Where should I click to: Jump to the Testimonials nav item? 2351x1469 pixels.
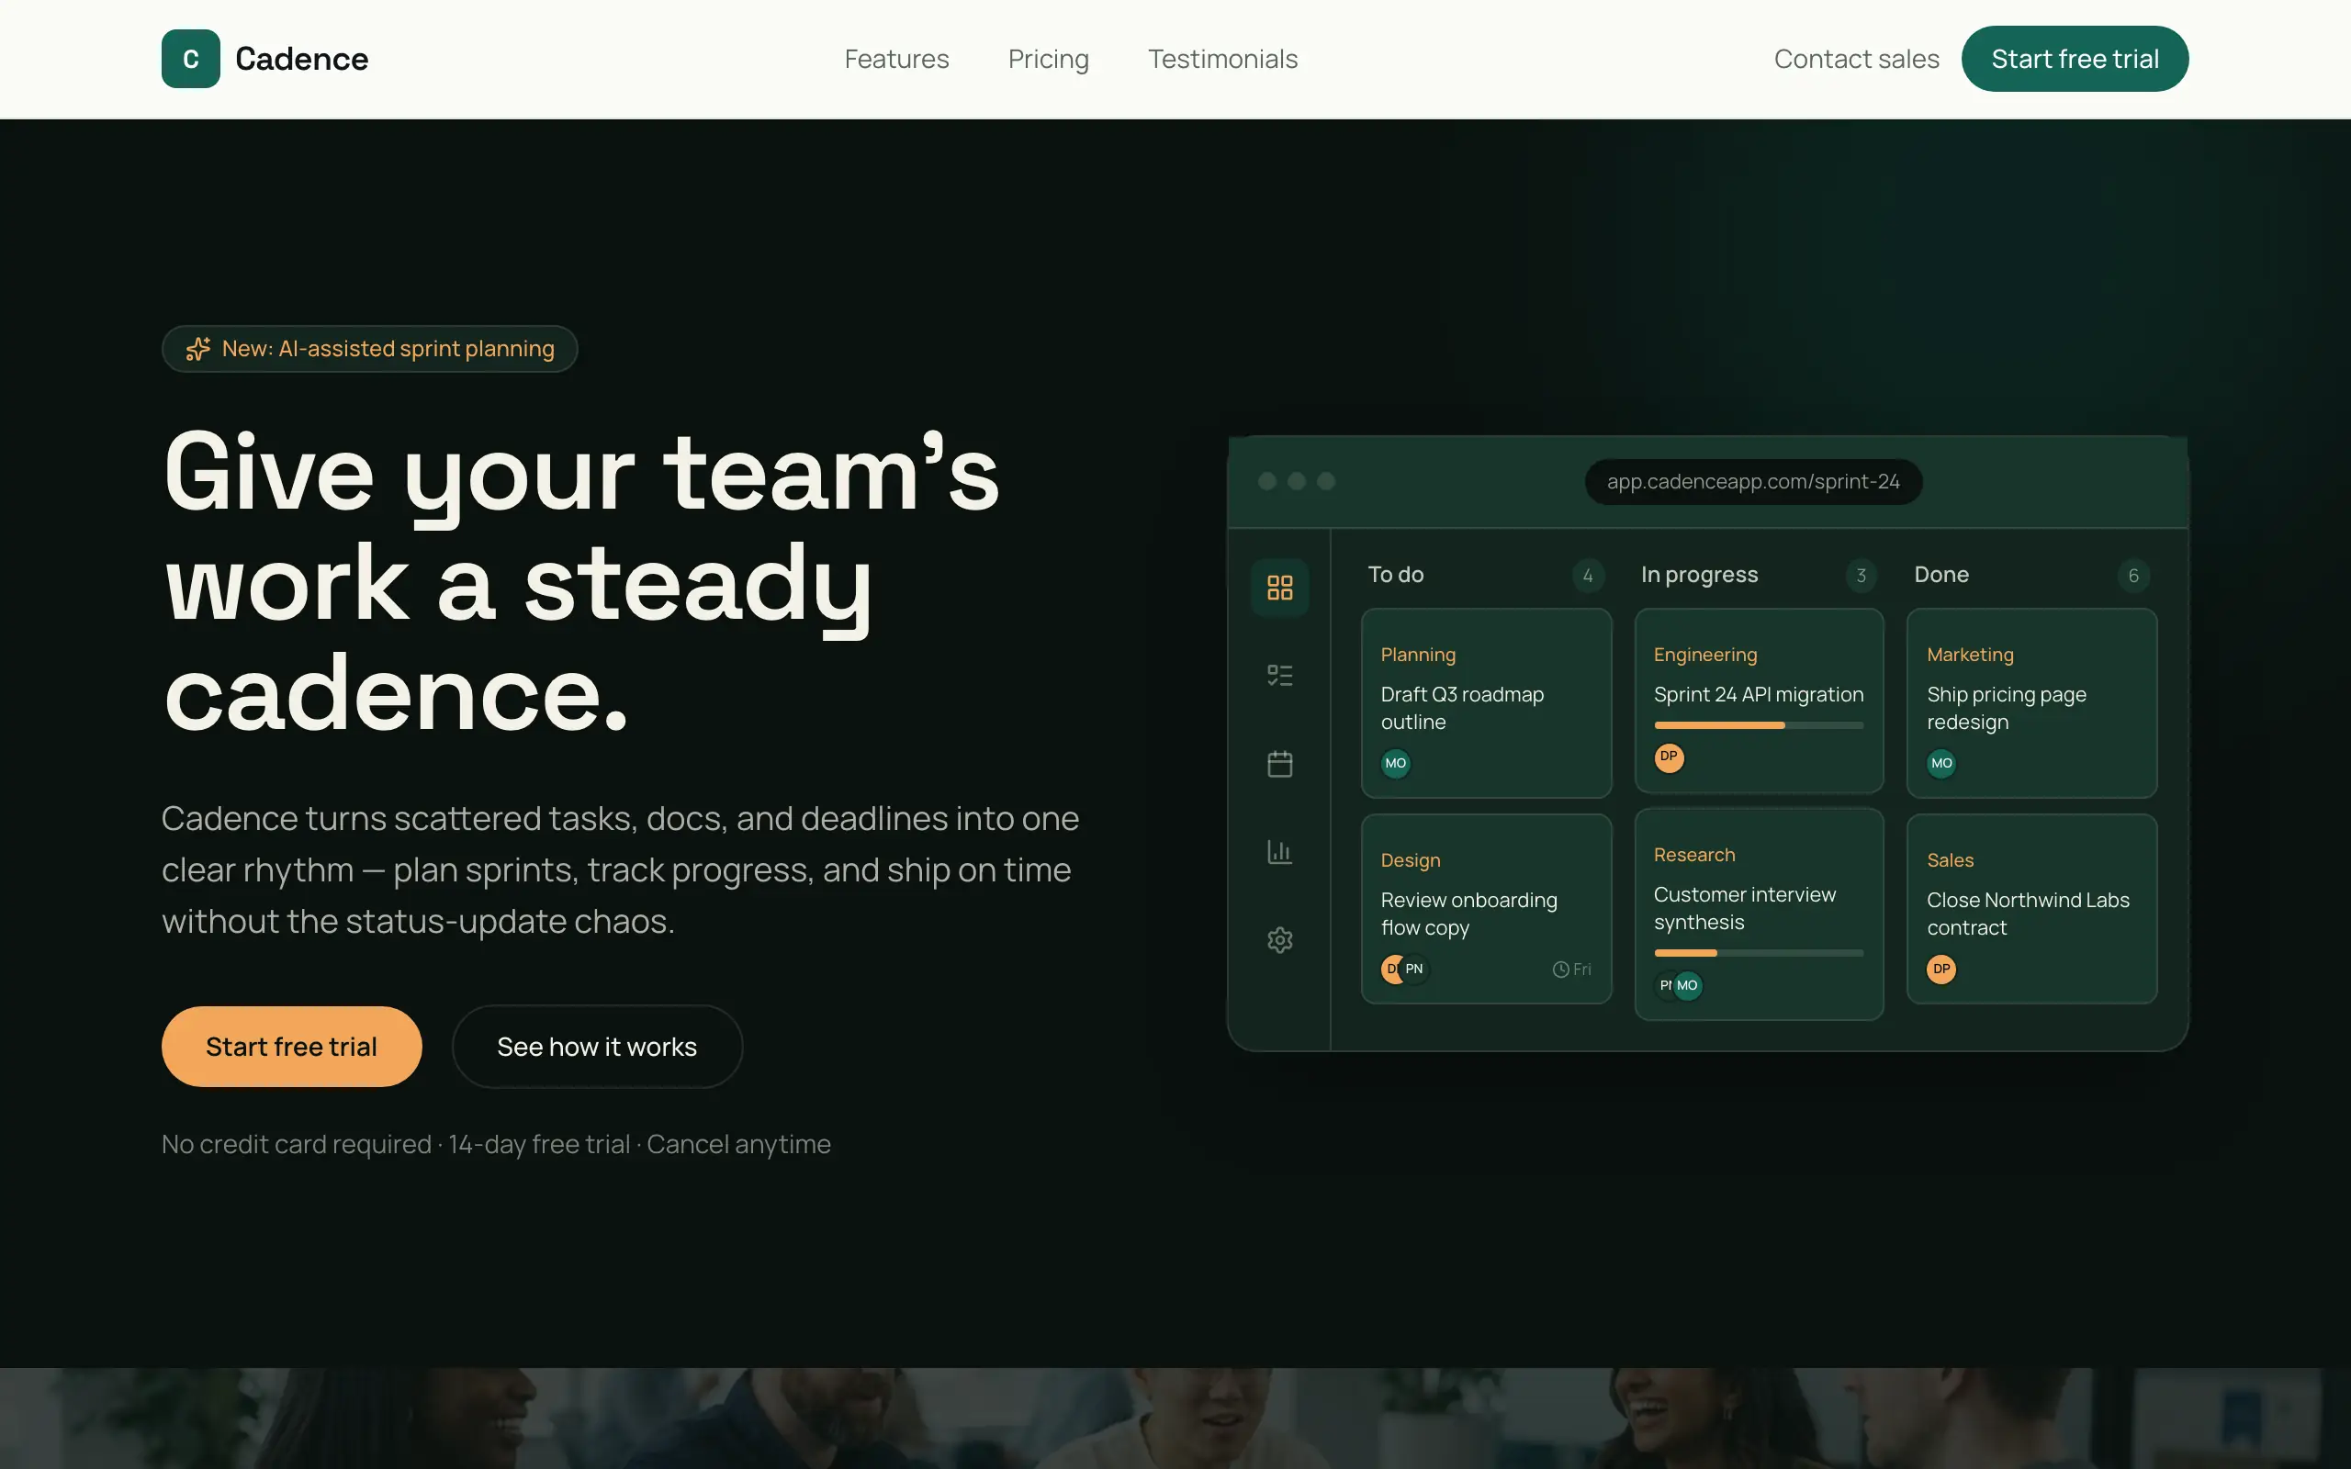[x=1222, y=58]
